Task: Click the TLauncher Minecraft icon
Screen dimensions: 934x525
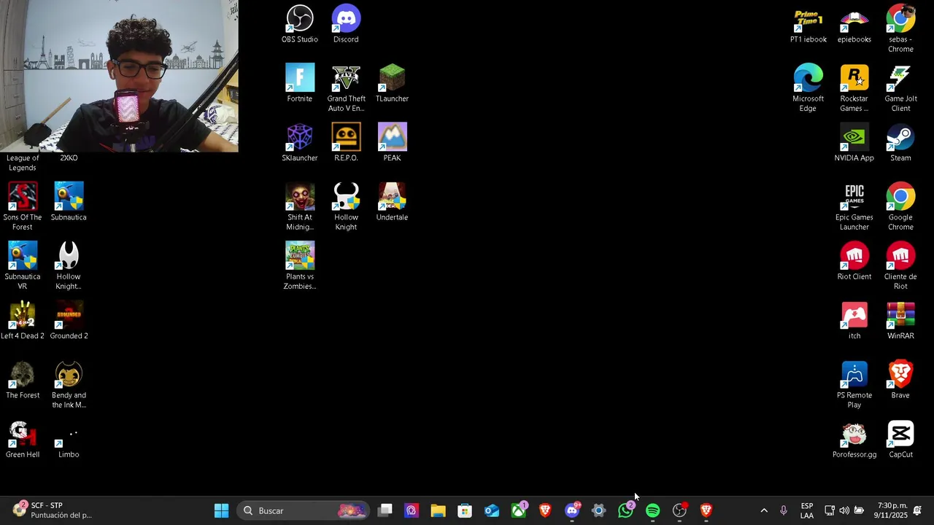Action: (x=392, y=83)
